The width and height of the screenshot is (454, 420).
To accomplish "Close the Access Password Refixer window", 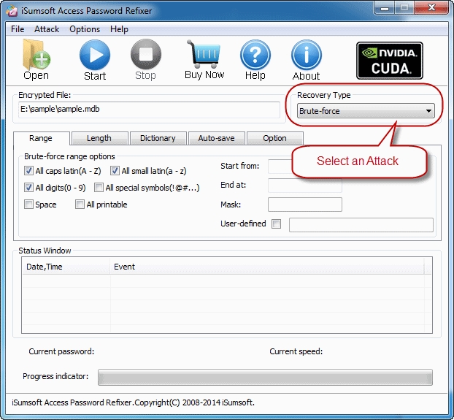I will 431,7.
